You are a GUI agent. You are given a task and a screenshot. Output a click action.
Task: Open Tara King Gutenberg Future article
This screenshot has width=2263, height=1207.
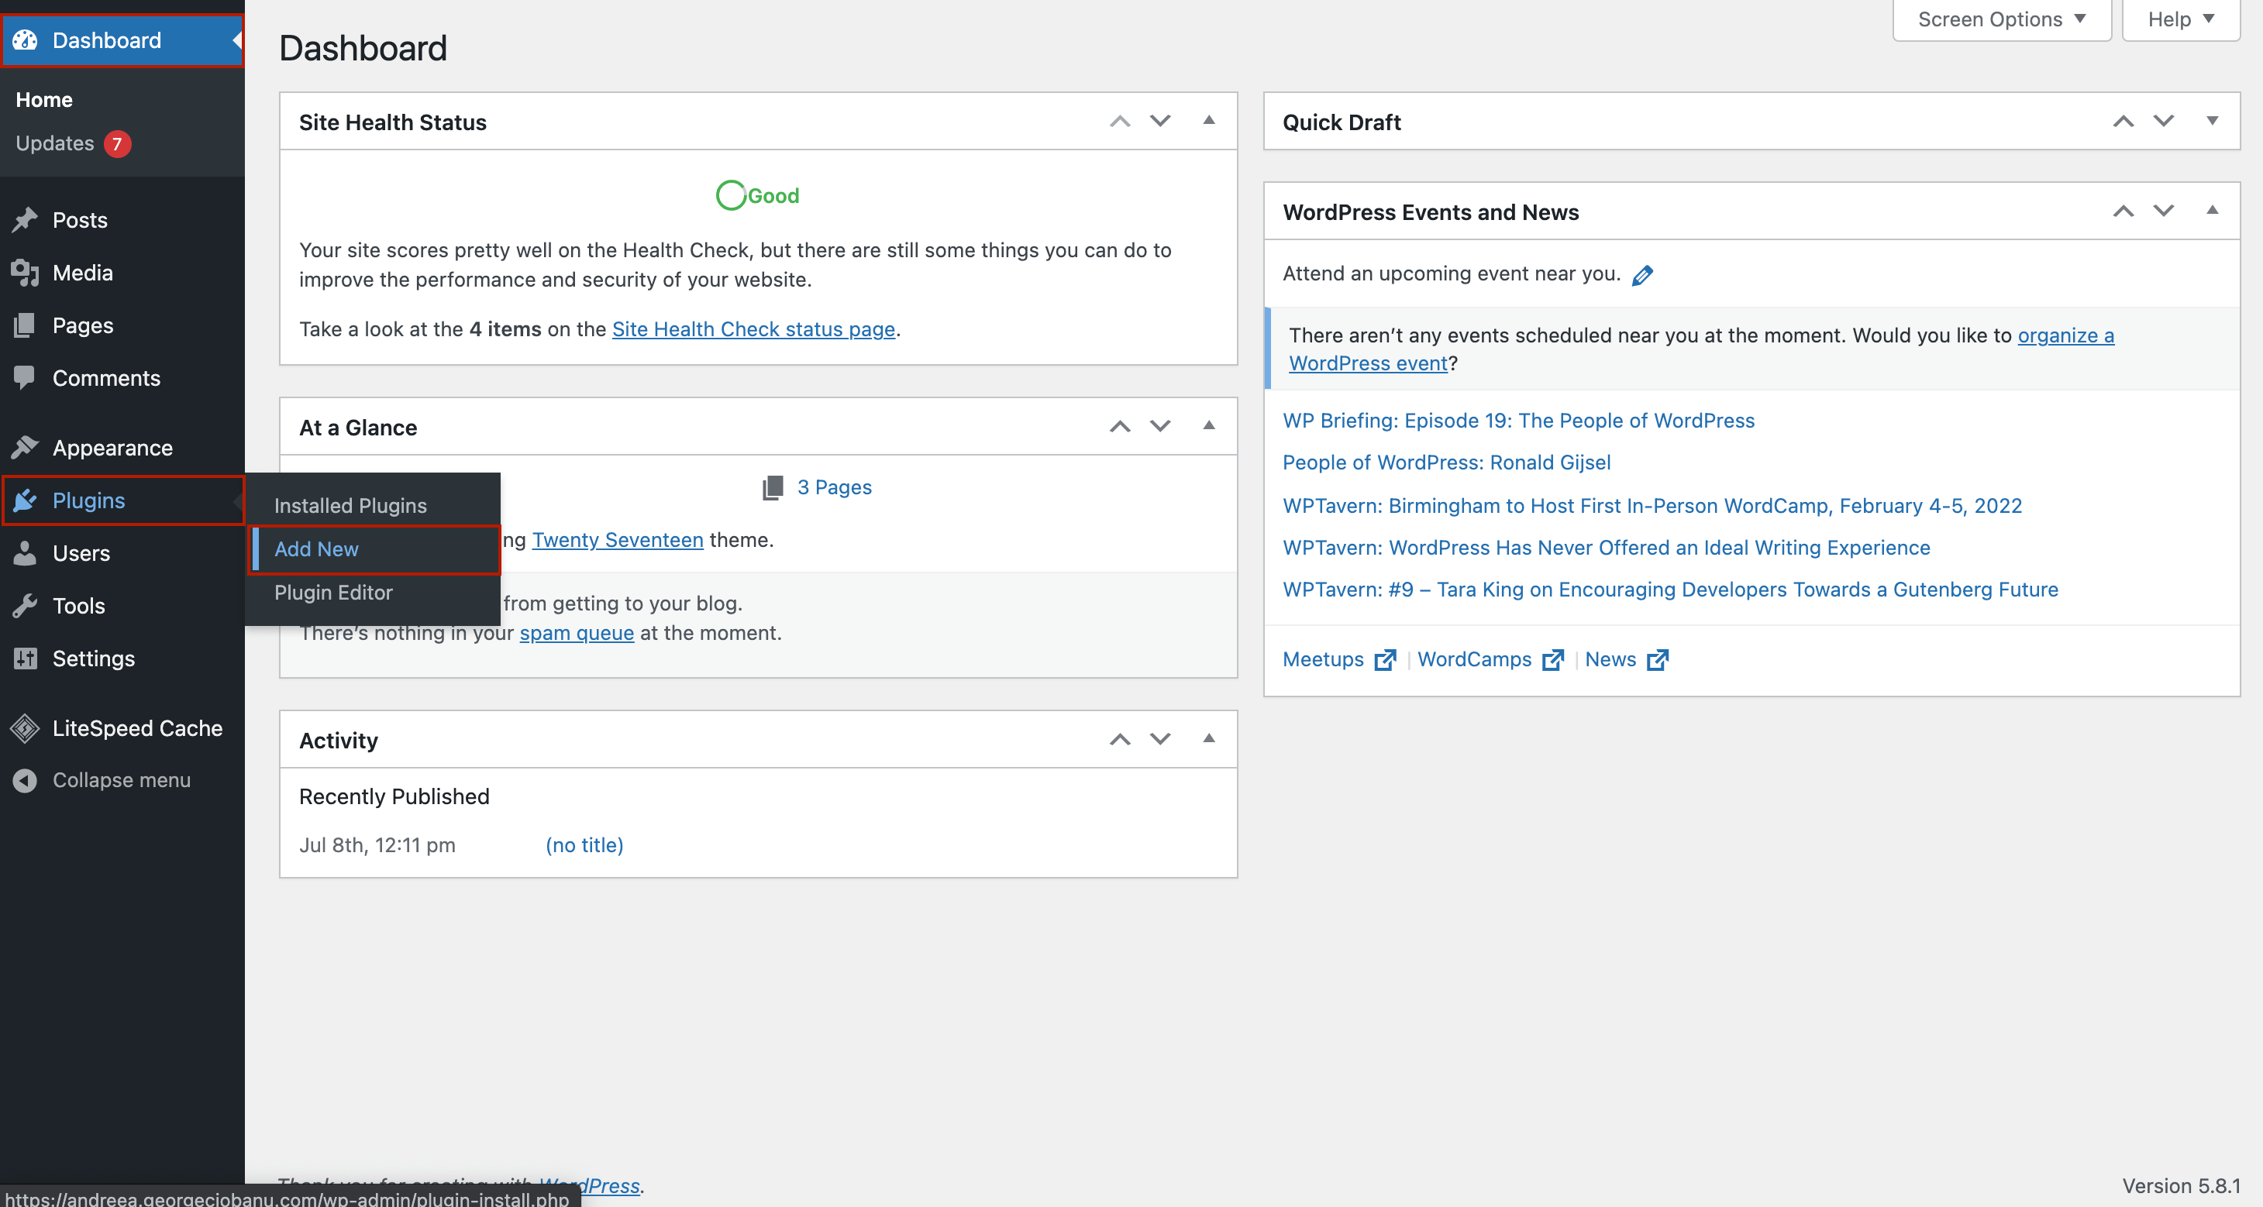pos(1670,590)
